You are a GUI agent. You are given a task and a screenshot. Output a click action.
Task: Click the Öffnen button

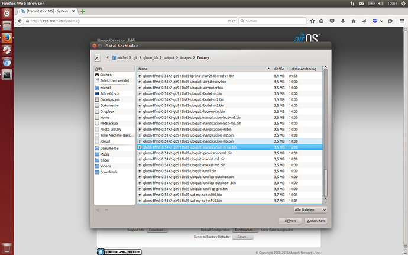click(x=290, y=221)
